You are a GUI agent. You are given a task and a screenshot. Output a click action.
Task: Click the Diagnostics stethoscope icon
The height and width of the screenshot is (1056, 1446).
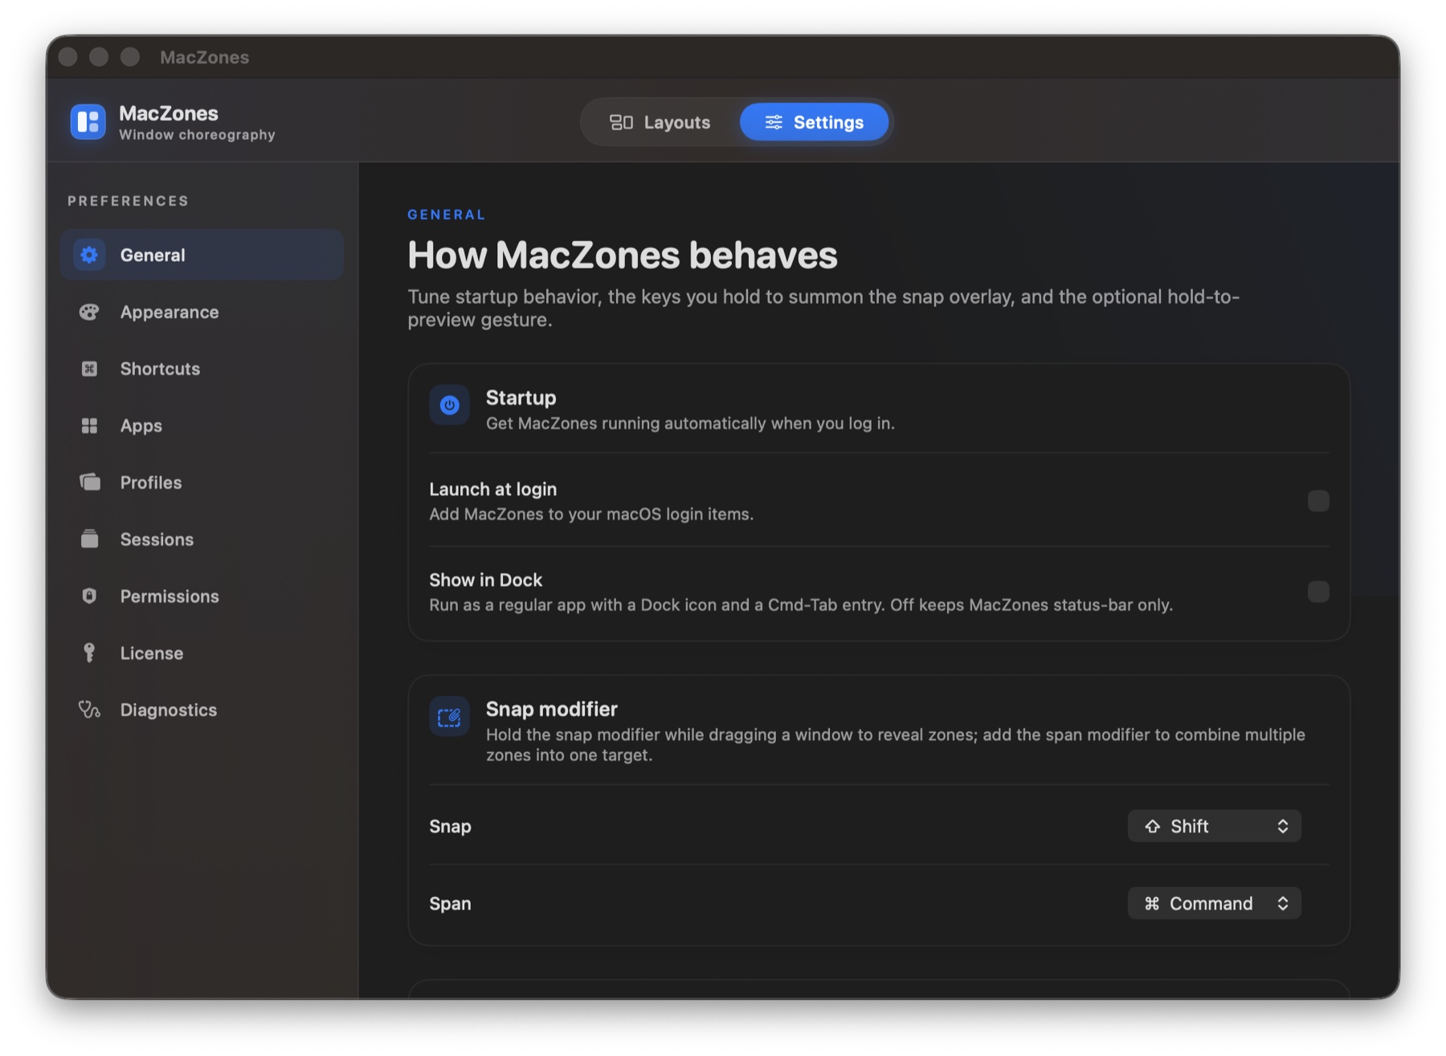[89, 710]
